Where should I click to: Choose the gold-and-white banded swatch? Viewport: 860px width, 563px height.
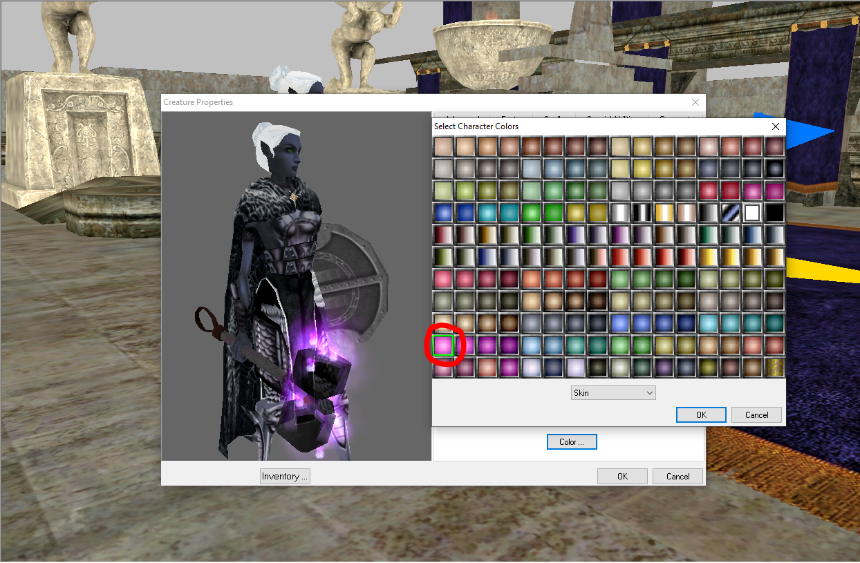click(x=664, y=212)
